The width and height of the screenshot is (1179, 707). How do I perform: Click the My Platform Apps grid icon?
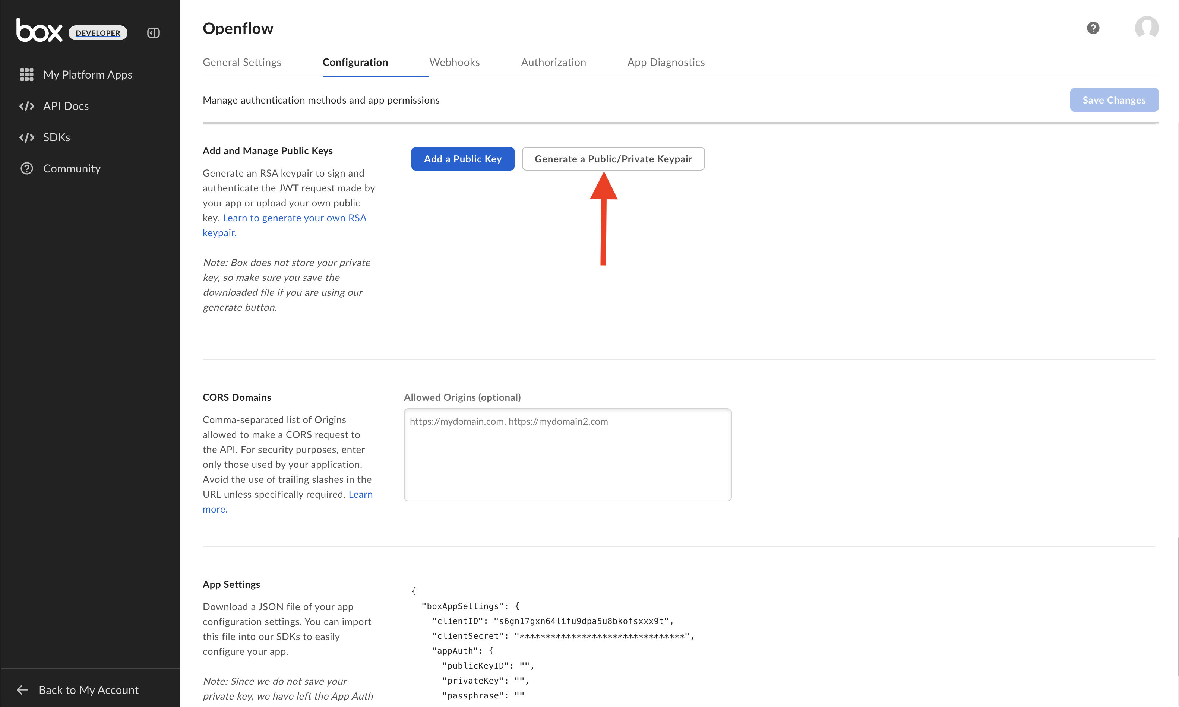click(27, 75)
